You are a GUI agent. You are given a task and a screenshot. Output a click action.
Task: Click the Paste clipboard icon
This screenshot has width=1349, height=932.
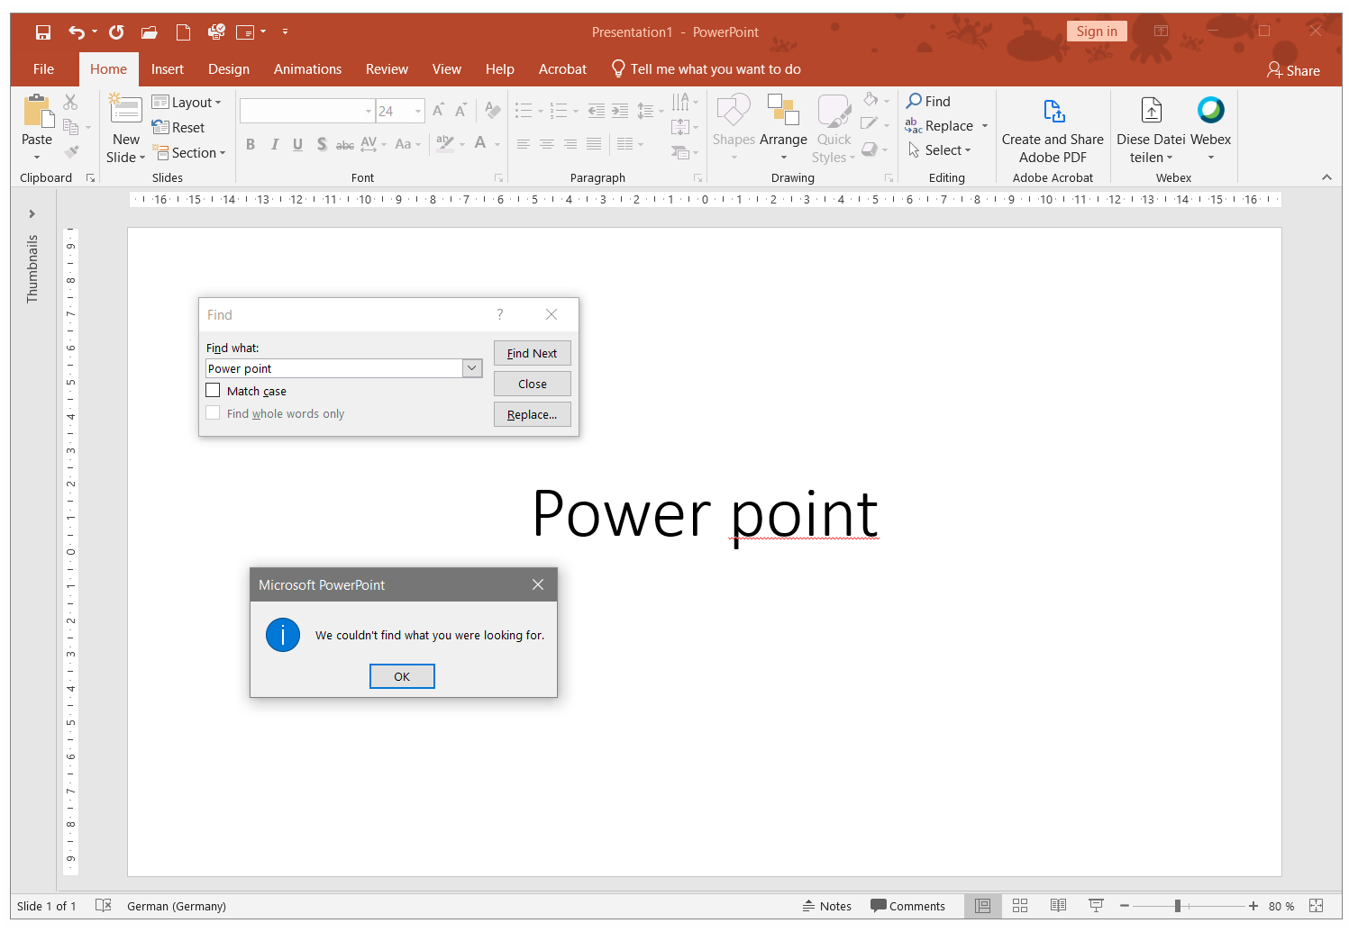(x=37, y=112)
